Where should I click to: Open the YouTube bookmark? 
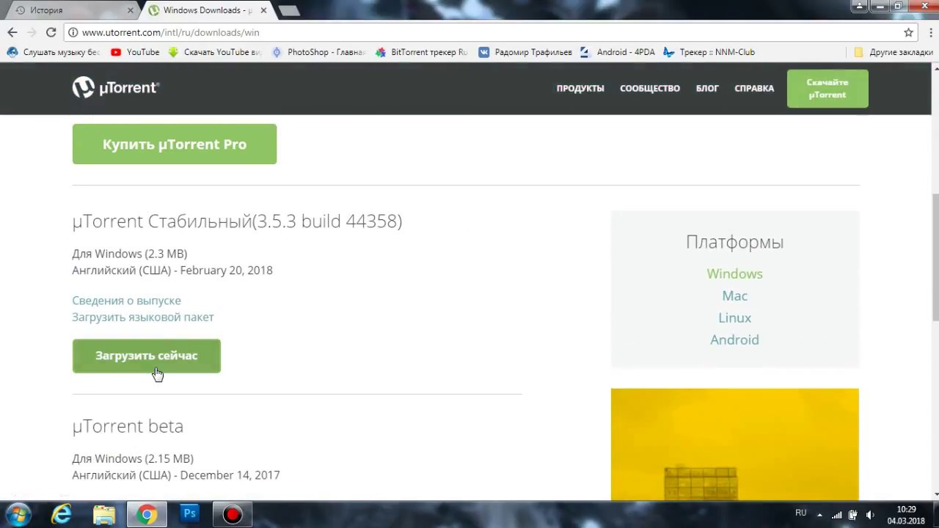coord(135,52)
